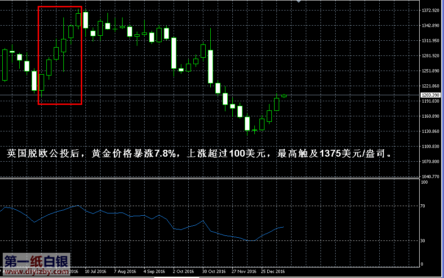Click the Chinese Brexit gold annotation text
The image size is (444, 278).
click(x=201, y=153)
